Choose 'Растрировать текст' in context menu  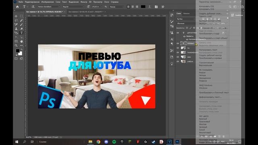[x=208, y=50]
